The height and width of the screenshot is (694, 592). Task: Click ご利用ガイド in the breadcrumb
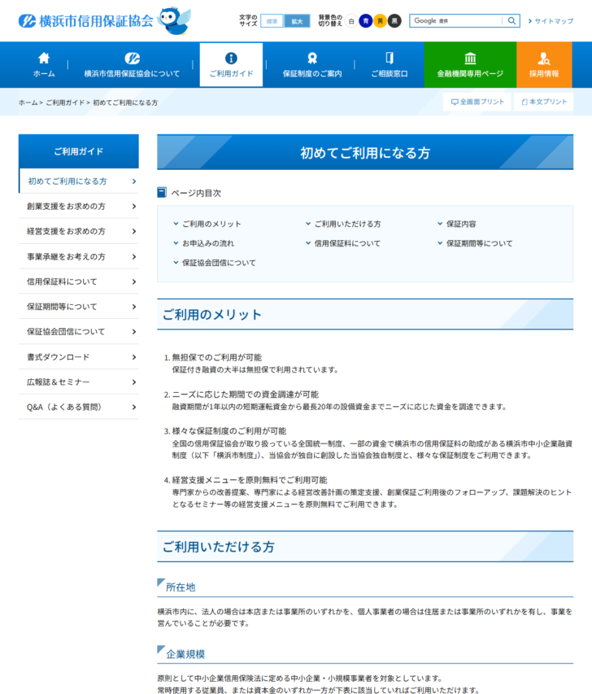pos(65,103)
